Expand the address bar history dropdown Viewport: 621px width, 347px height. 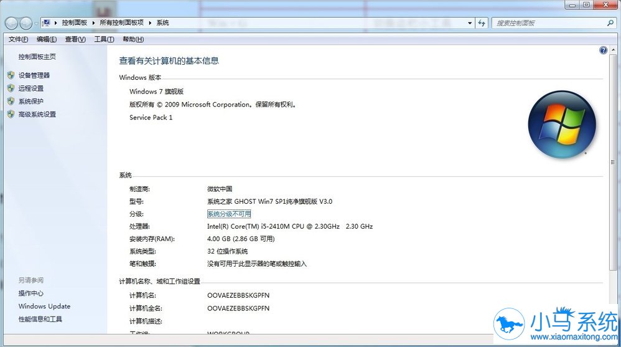coord(470,23)
